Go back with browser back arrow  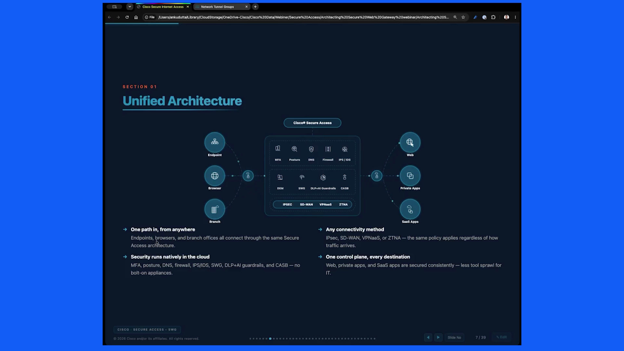pos(110,17)
